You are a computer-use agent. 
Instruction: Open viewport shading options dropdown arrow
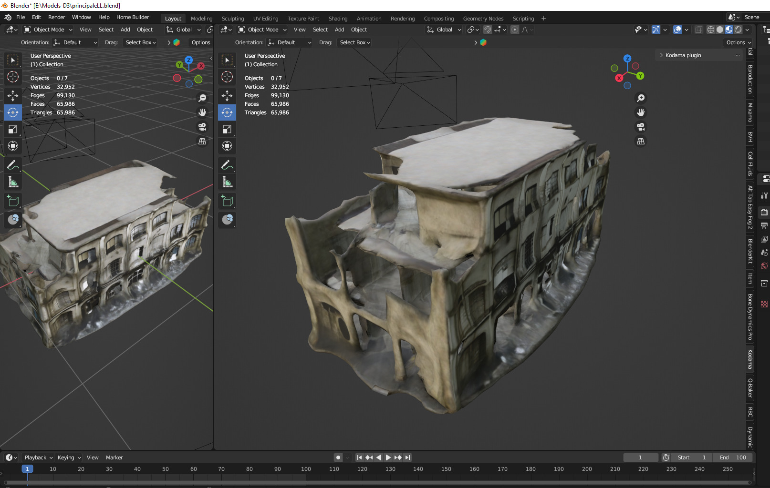(x=748, y=30)
